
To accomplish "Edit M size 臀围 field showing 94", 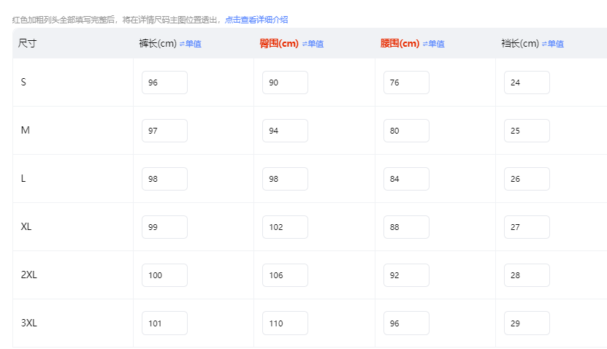I will (x=286, y=131).
